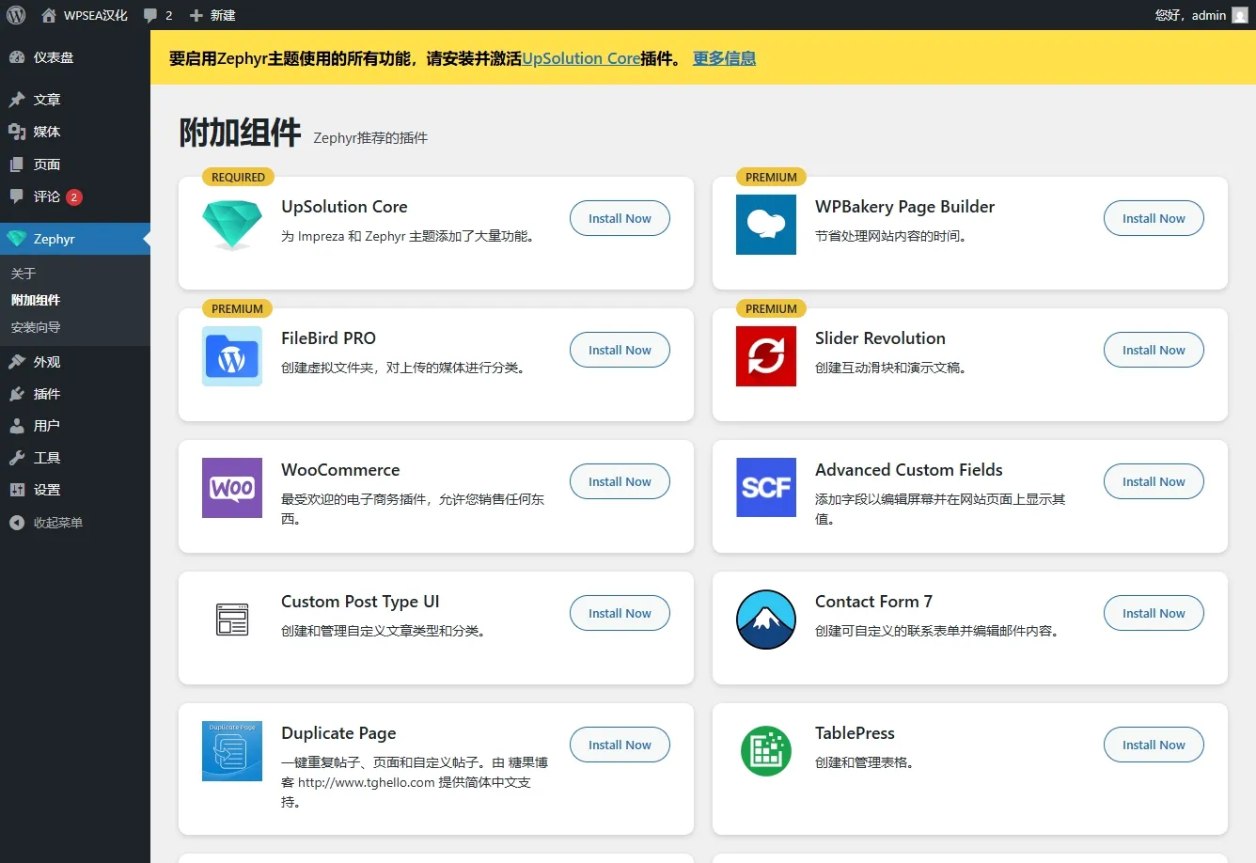Open the 关于 submenu item
This screenshot has height=863, width=1256.
pyautogui.click(x=24, y=274)
